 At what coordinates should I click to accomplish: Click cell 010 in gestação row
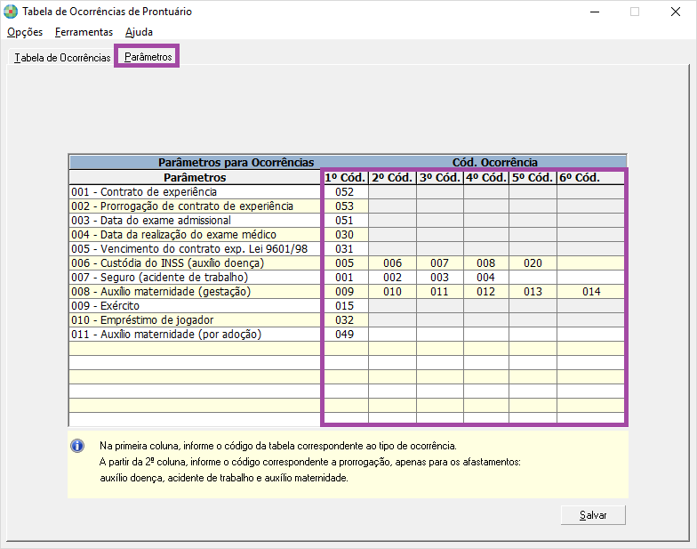coord(393,292)
